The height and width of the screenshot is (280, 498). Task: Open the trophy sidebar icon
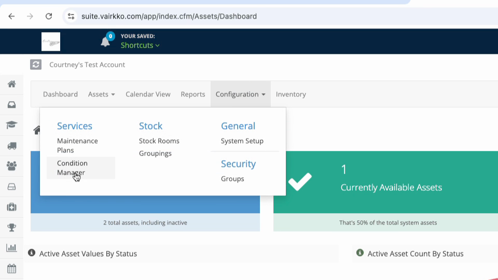click(x=12, y=228)
